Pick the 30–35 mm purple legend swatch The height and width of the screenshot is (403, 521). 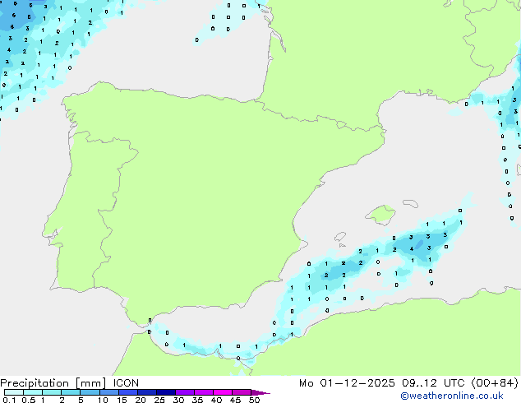(x=185, y=392)
